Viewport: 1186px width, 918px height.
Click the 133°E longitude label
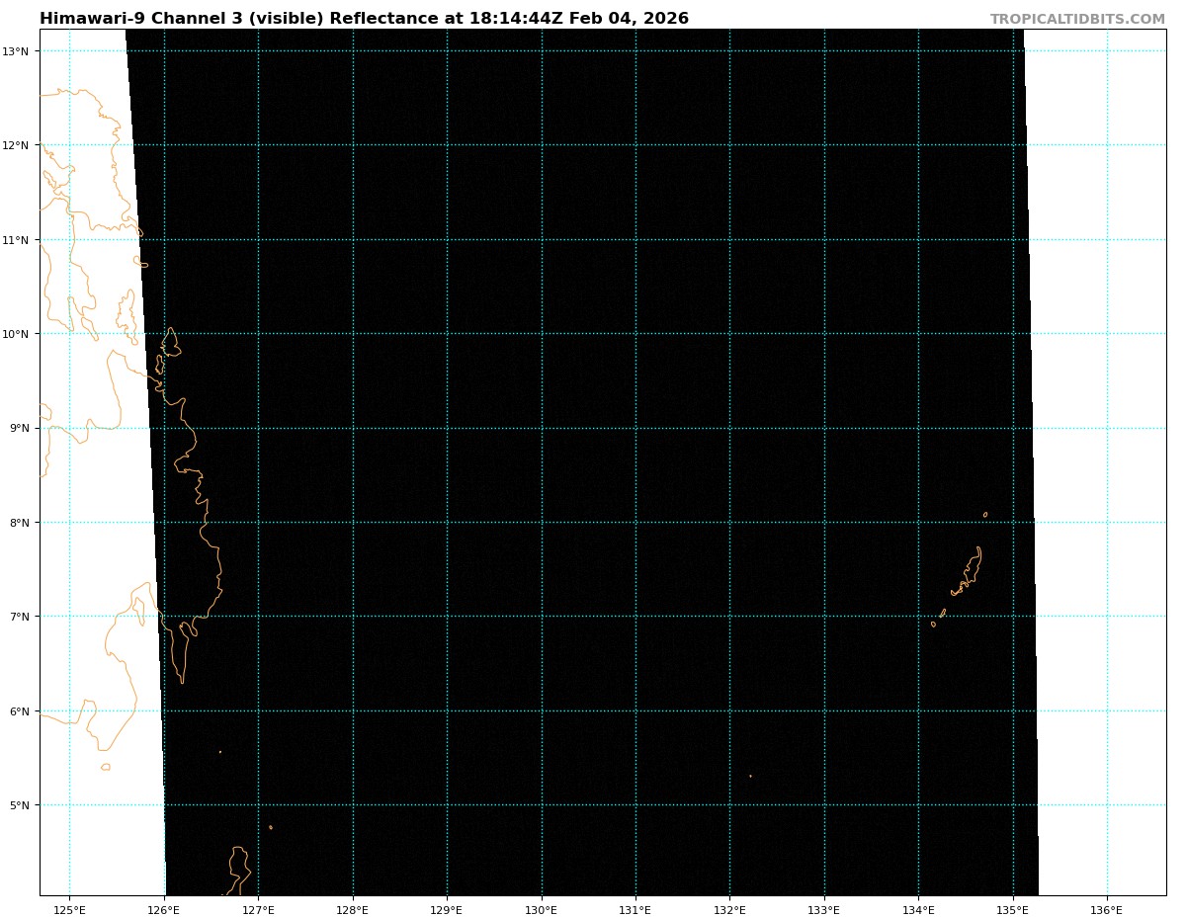pyautogui.click(x=823, y=909)
